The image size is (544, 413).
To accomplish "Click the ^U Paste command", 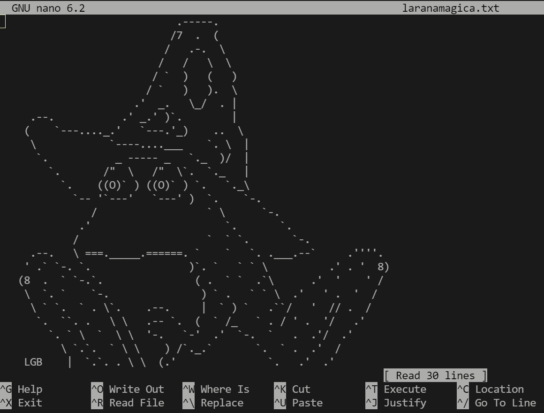I will (x=299, y=403).
